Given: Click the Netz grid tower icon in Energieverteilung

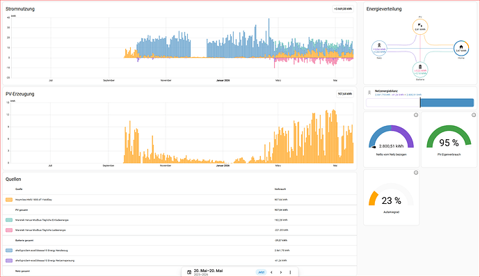Looking at the screenshot, I should pos(379,45).
